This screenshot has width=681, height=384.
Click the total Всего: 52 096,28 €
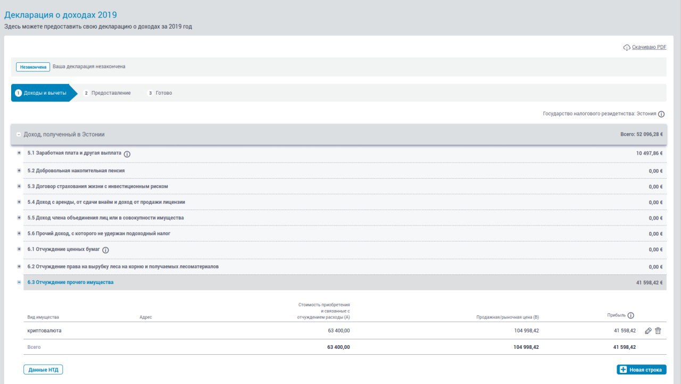[x=641, y=135]
